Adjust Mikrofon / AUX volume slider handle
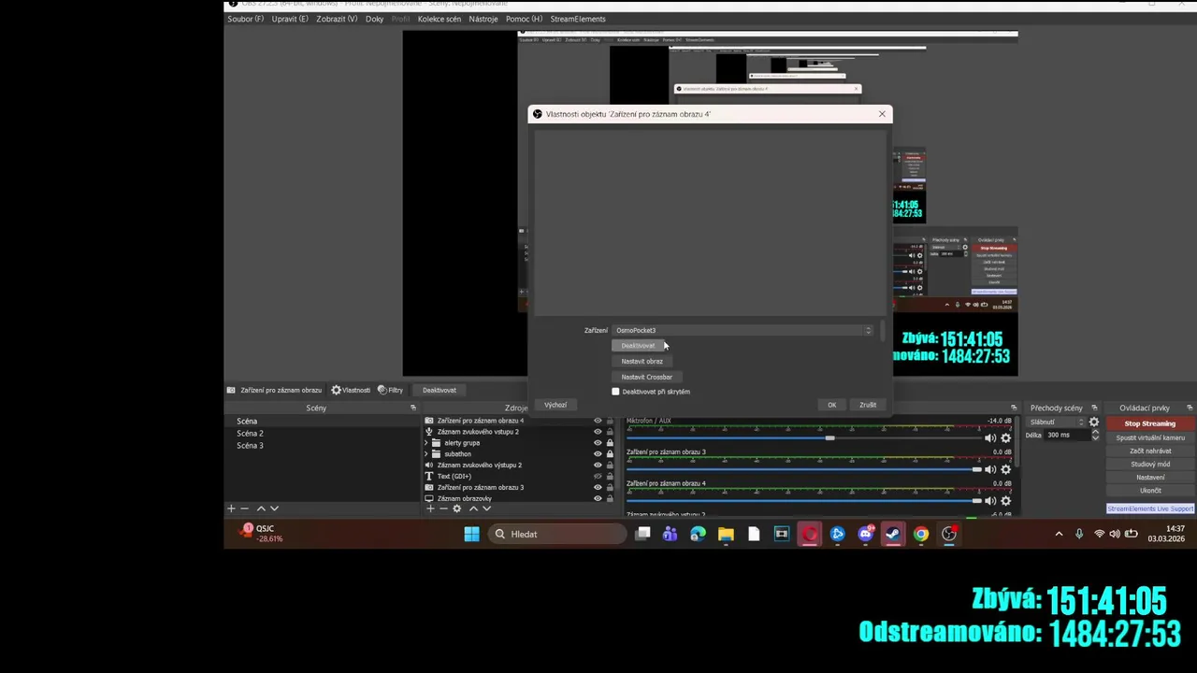Screen dimensions: 1197x673 (829, 437)
